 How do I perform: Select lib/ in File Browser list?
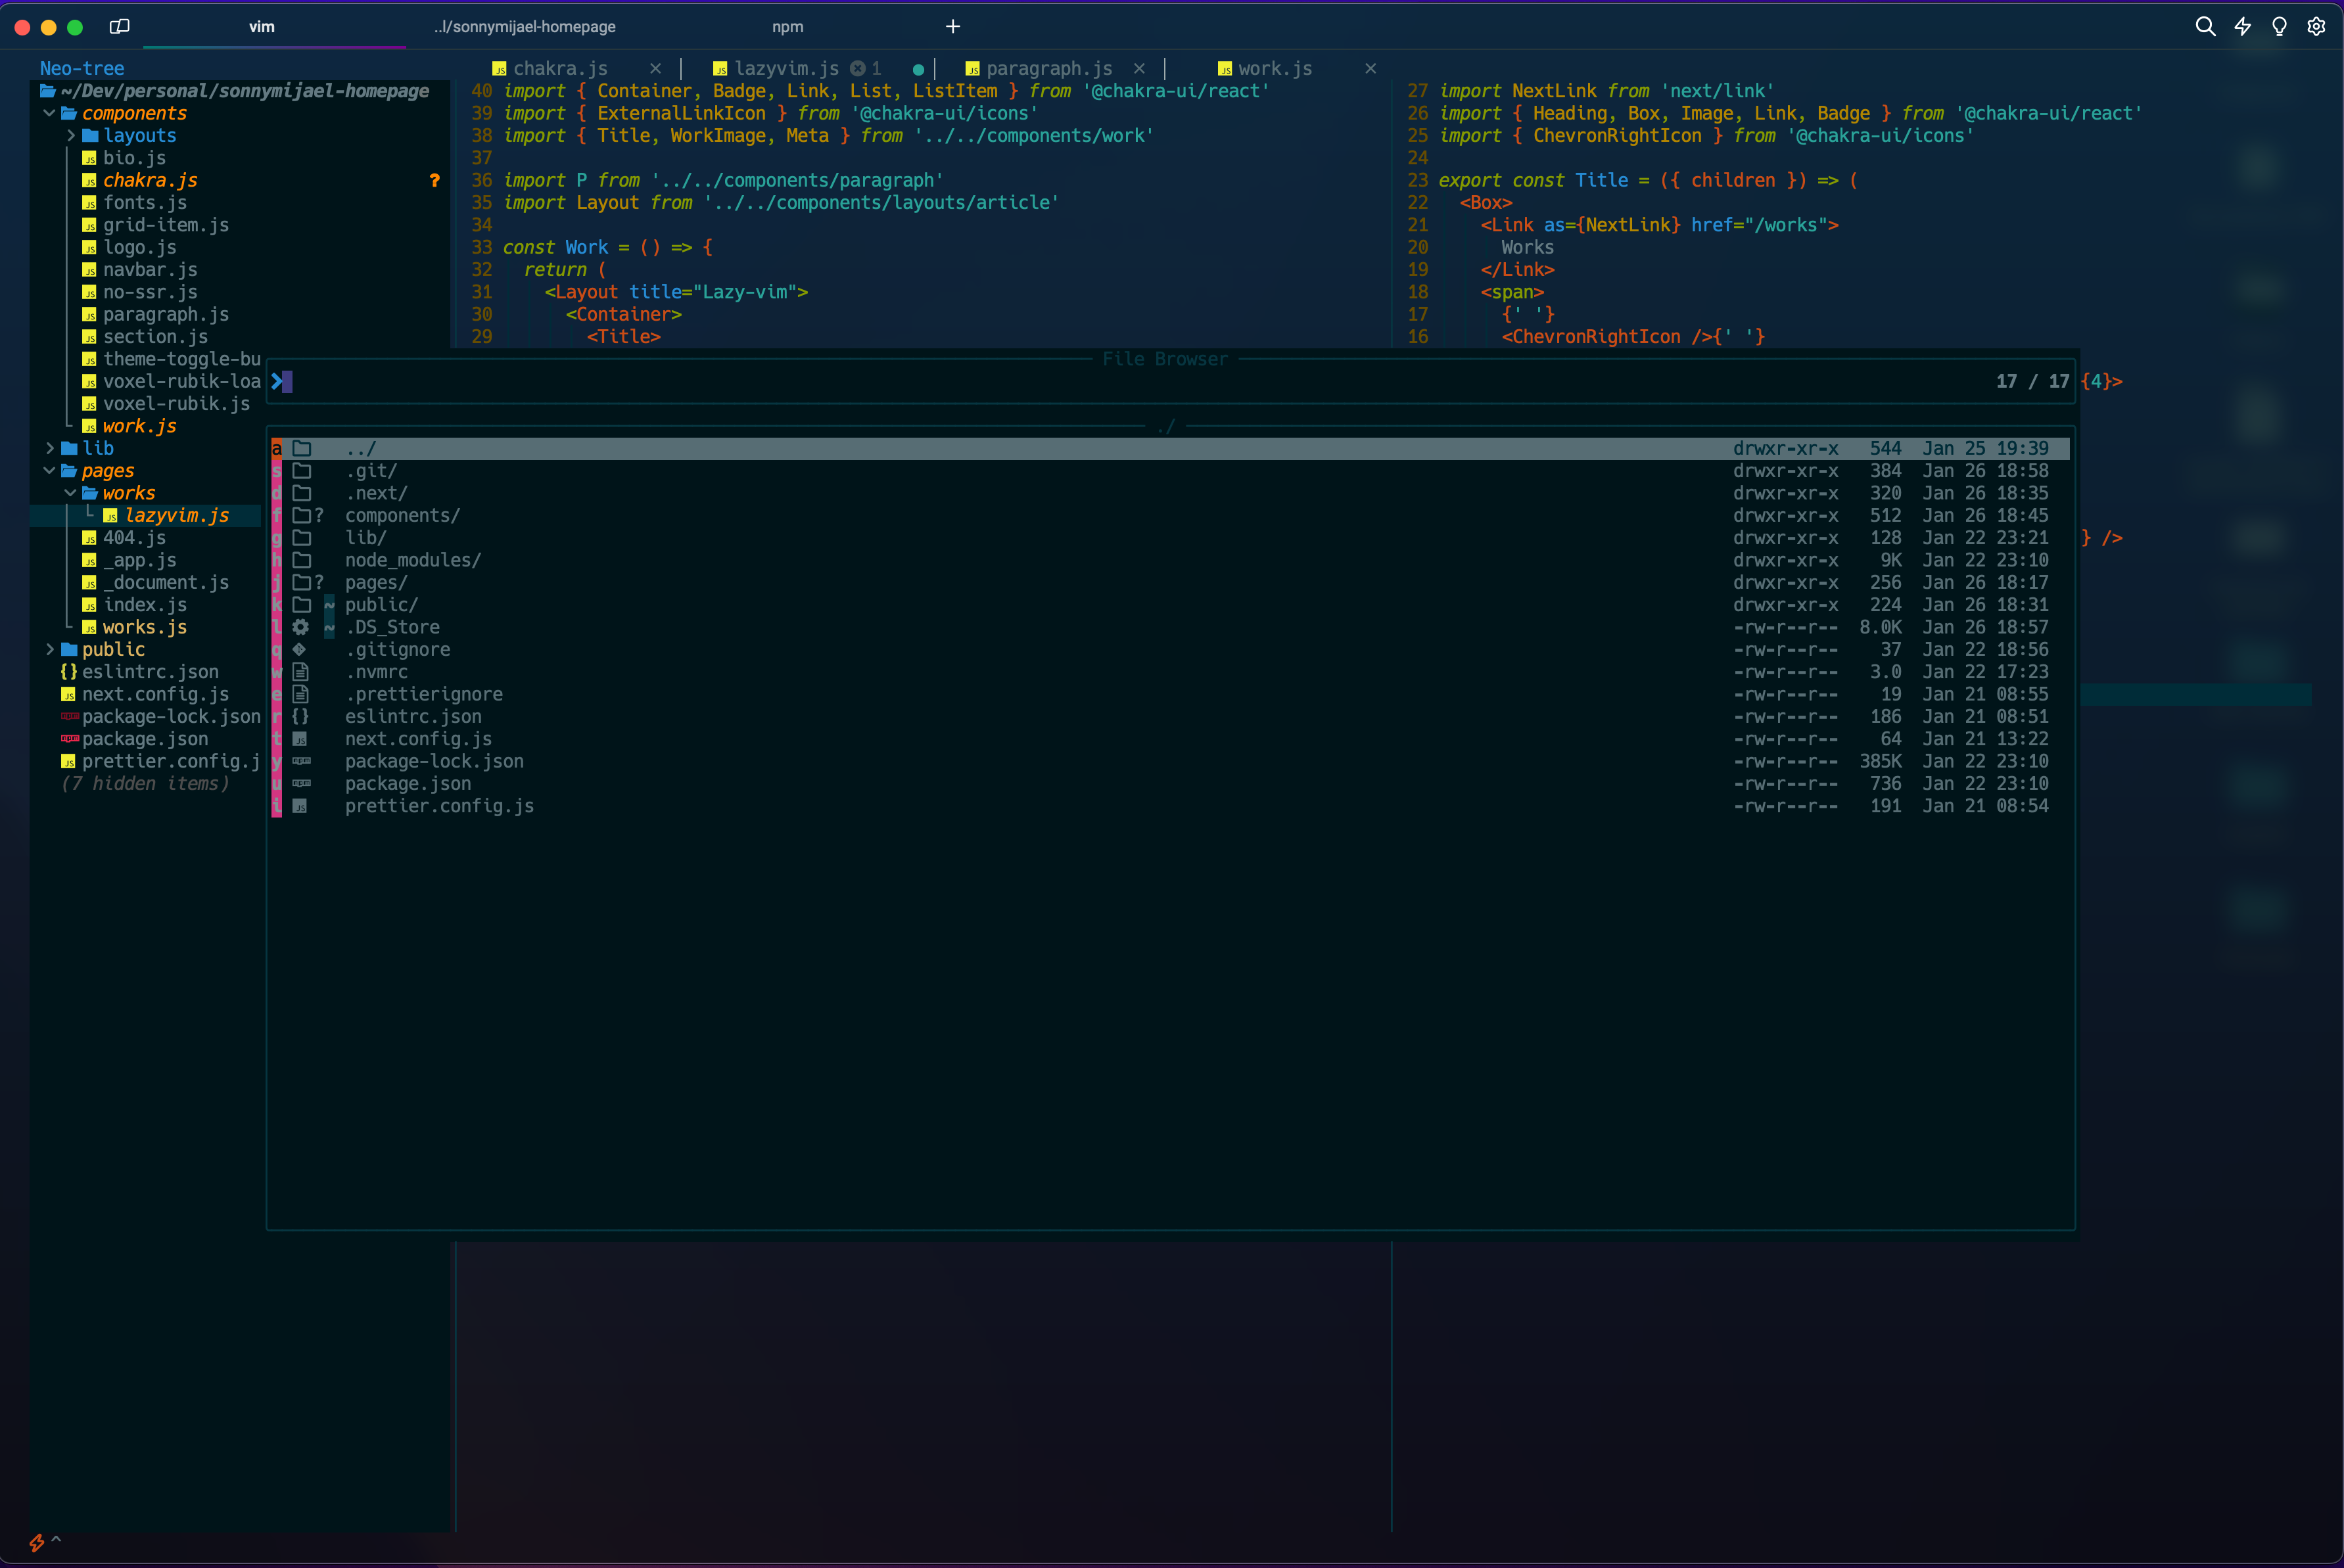pyautogui.click(x=1170, y=538)
